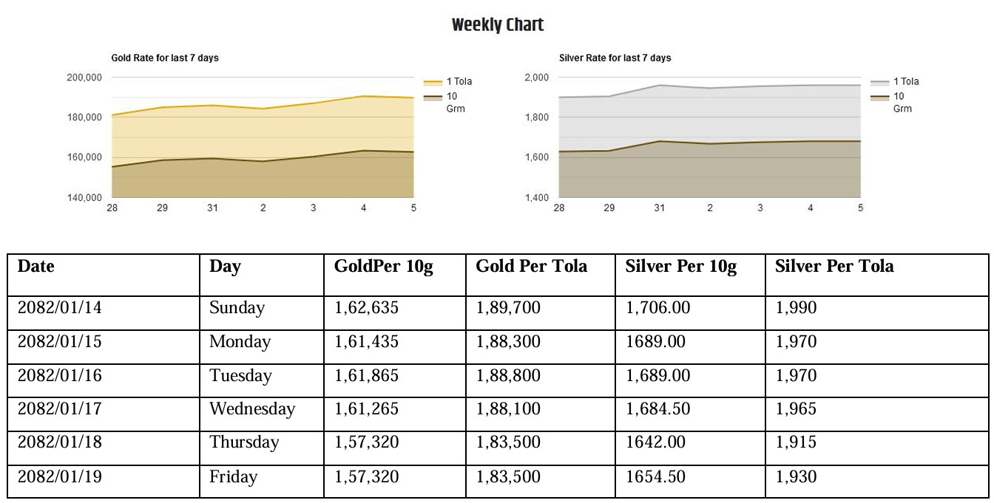This screenshot has width=994, height=503.
Task: Click the Silver Rate for last 7 days title
Action: click(x=615, y=58)
